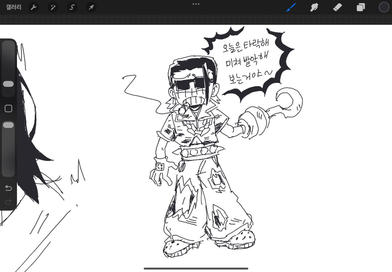Open the Gallery (갤러리) button

click(14, 7)
